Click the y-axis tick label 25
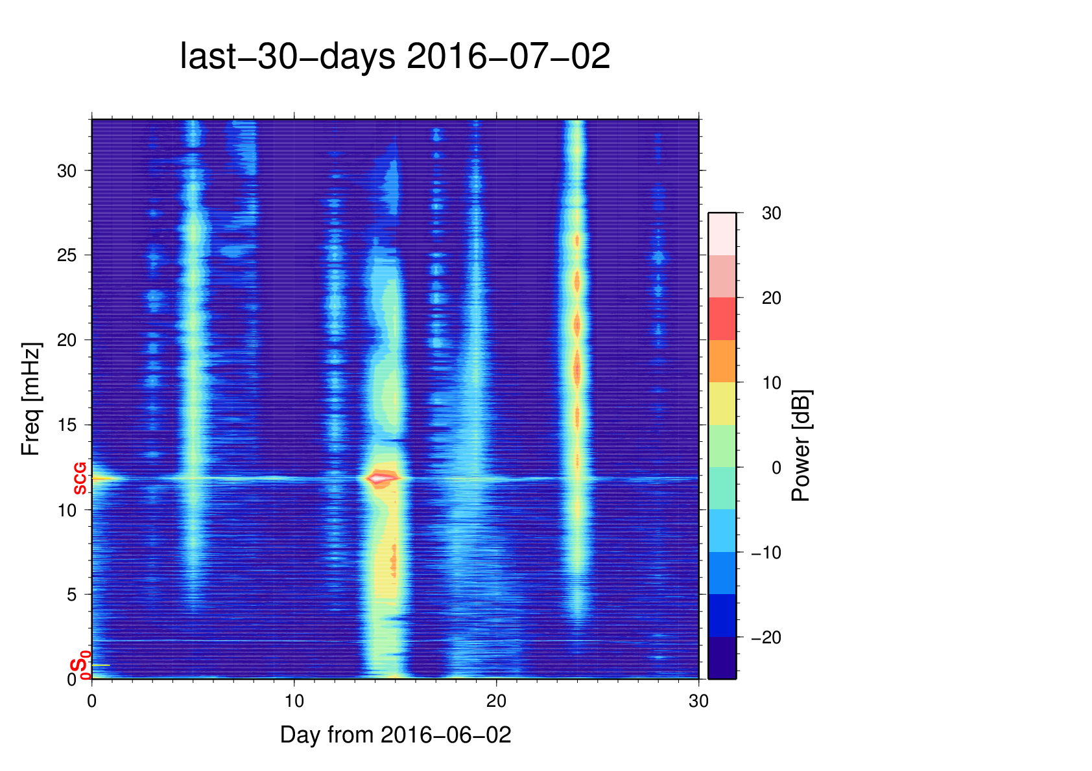Viewport: 1092px width, 771px height. 67,255
